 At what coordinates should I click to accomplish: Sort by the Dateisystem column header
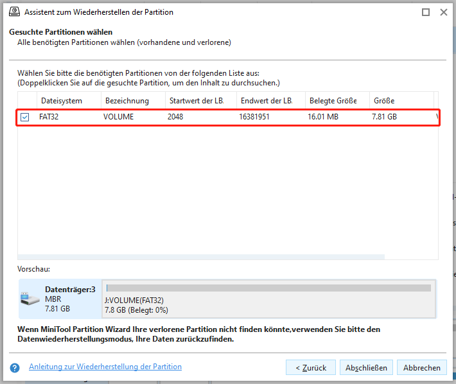[69, 101]
